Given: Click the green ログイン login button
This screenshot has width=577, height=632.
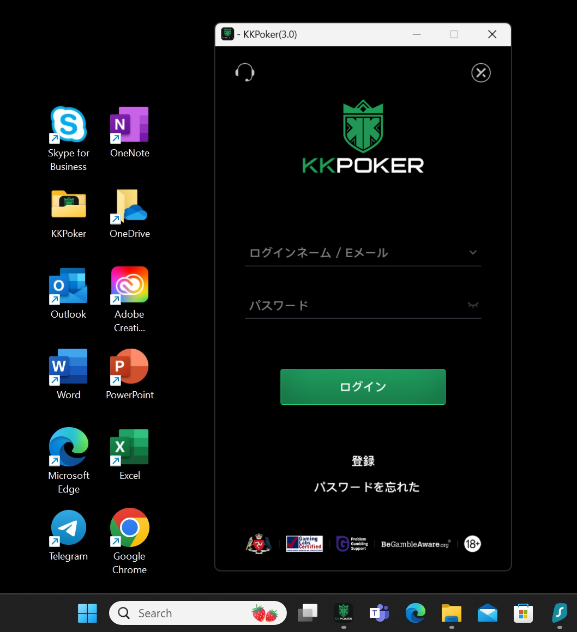Looking at the screenshot, I should (x=363, y=387).
